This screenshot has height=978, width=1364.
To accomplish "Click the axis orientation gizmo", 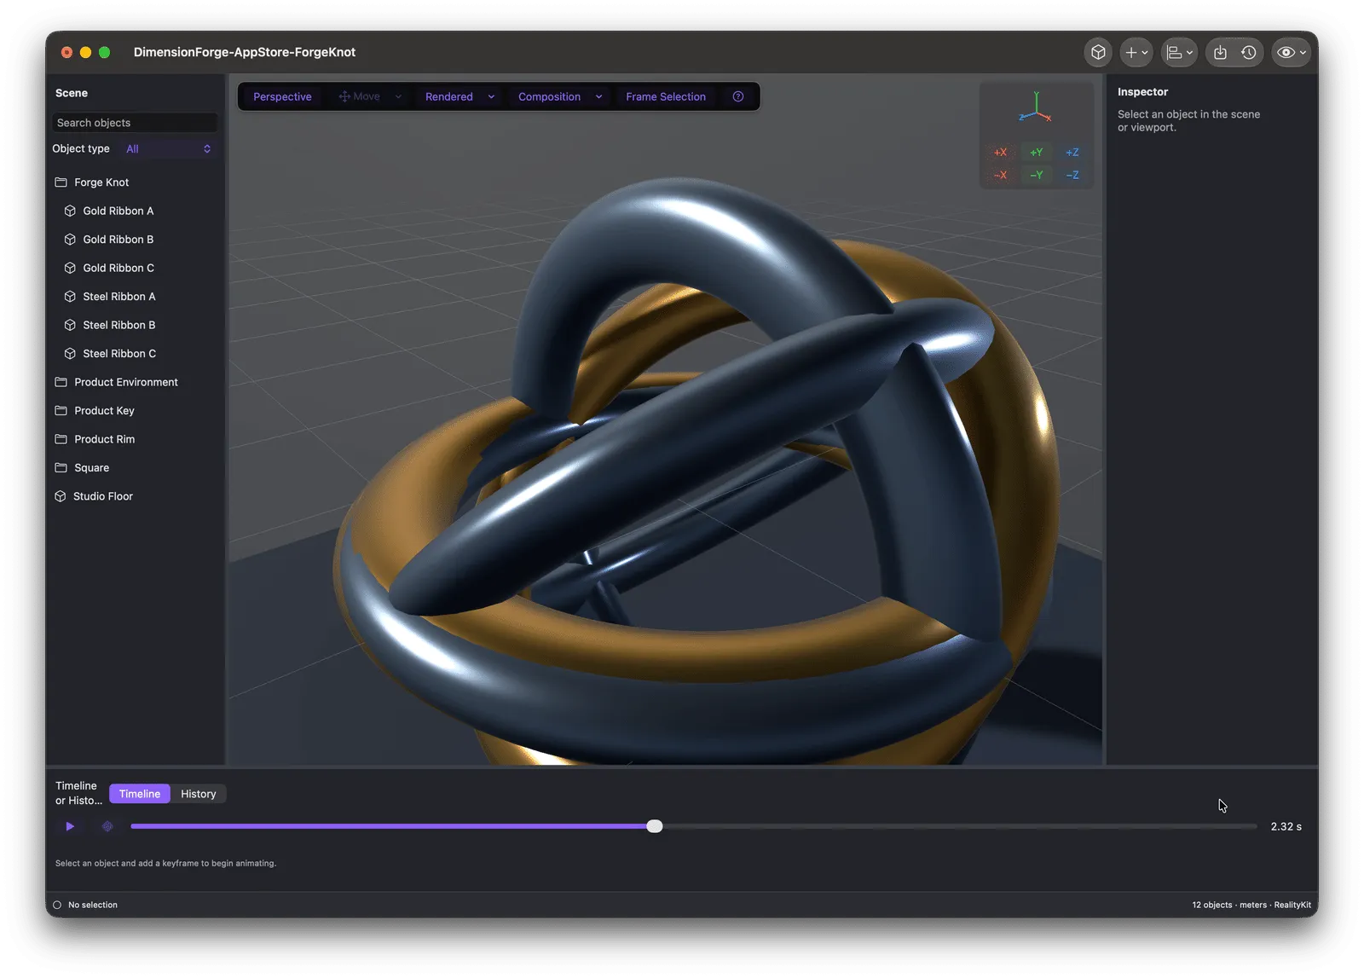I will [1036, 107].
